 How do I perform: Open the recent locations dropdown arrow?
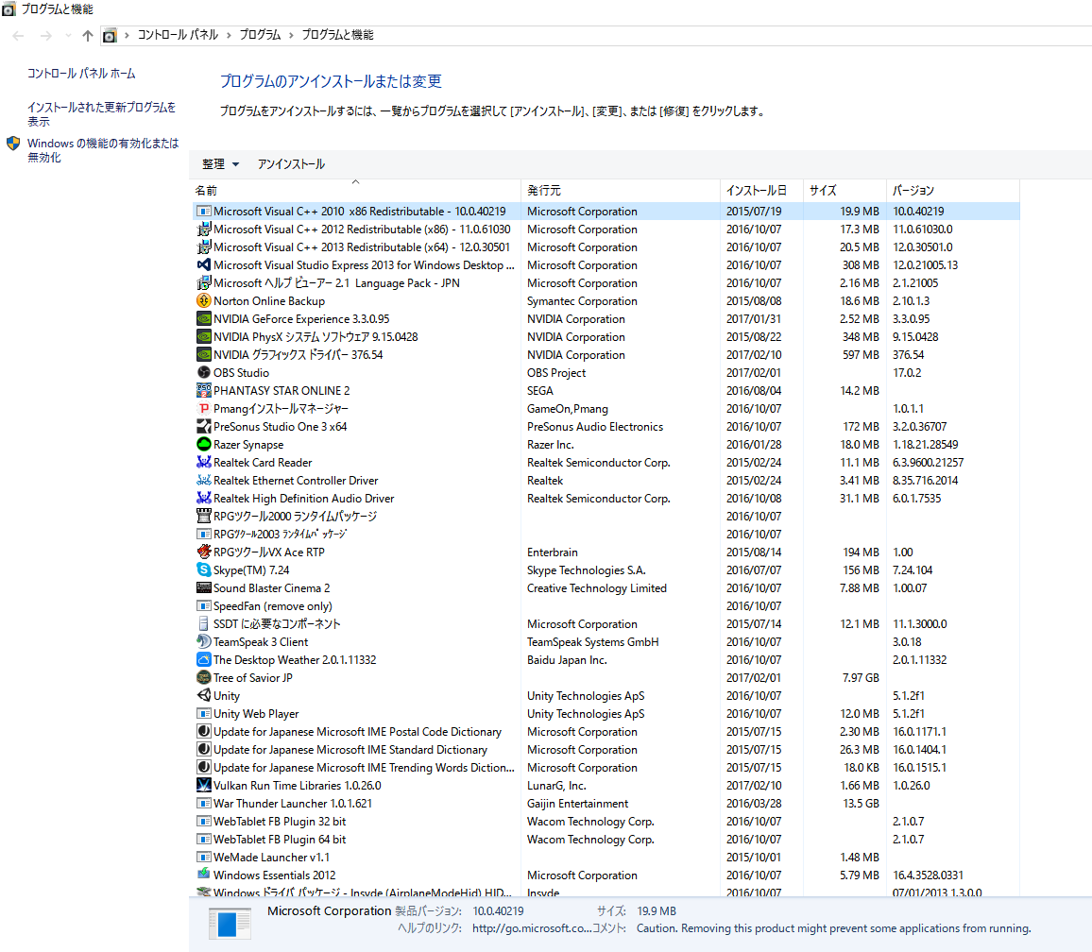point(68,36)
